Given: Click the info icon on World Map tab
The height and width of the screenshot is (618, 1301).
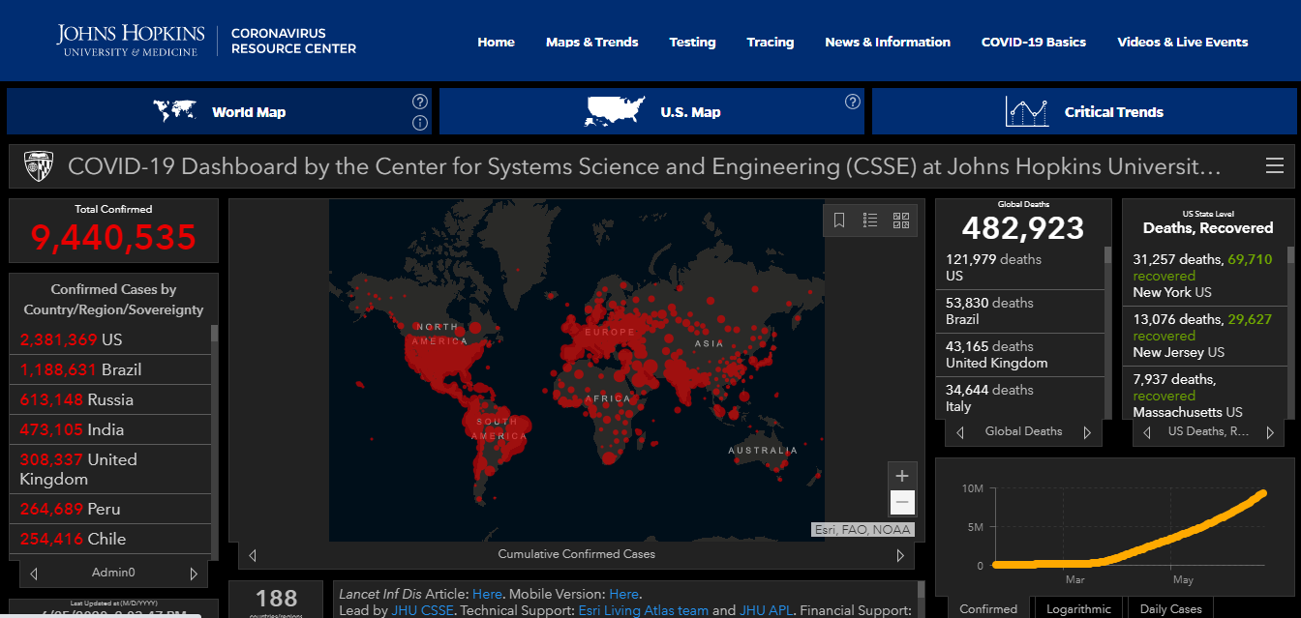Looking at the screenshot, I should 420,123.
